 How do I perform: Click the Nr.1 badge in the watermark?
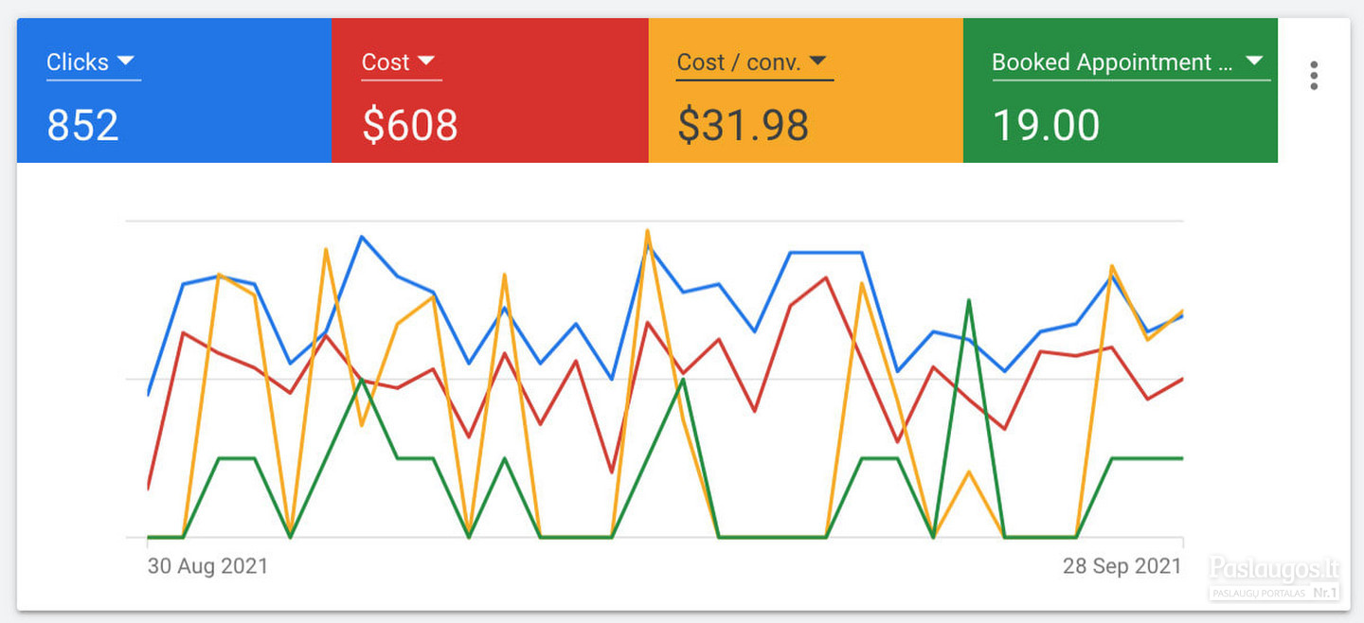pyautogui.click(x=1323, y=593)
